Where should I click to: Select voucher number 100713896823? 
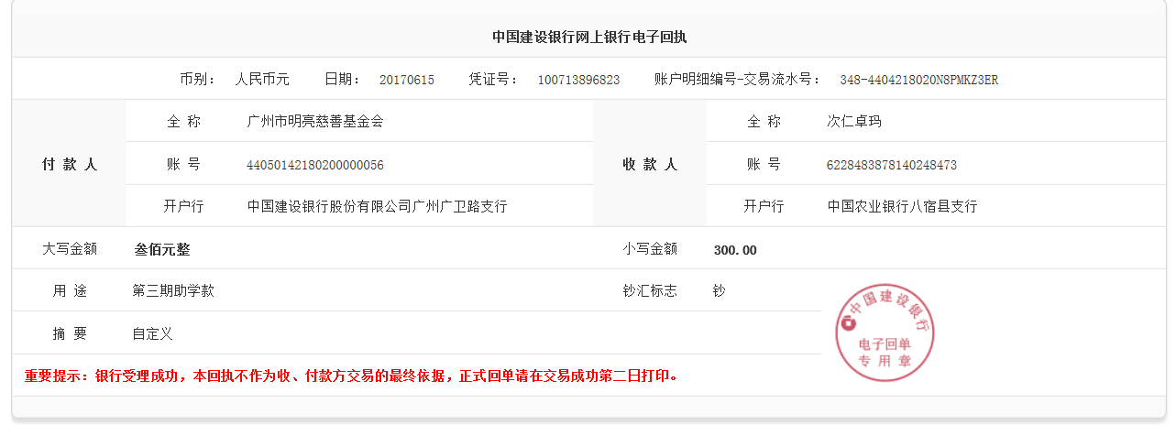click(x=578, y=80)
